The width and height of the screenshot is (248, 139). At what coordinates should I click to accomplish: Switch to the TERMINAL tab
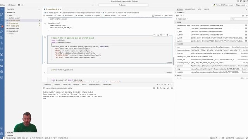57,85
